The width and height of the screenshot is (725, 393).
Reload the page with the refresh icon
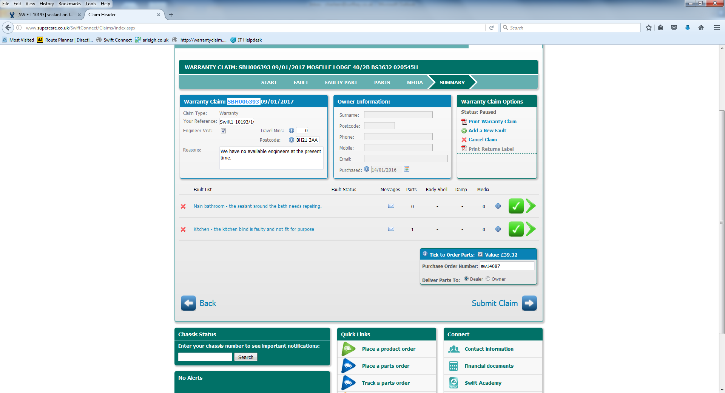coord(491,28)
